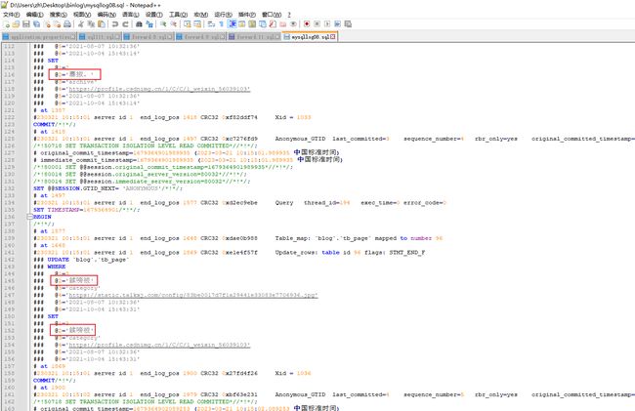Open the 工具(O) menu

tap(178, 15)
